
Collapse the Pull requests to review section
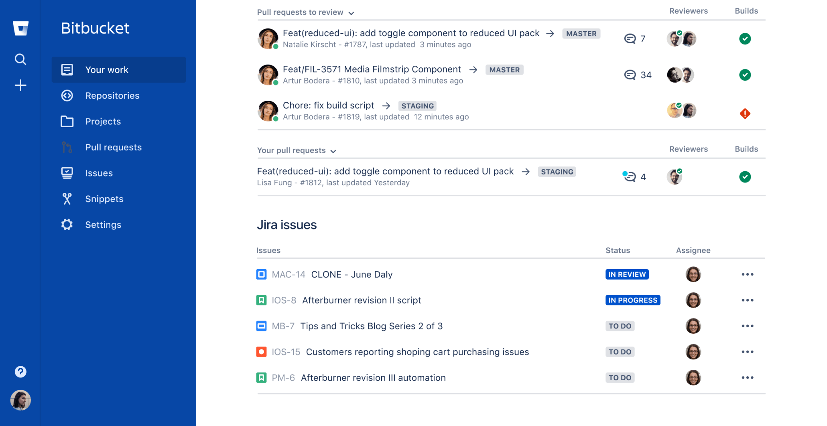point(351,13)
